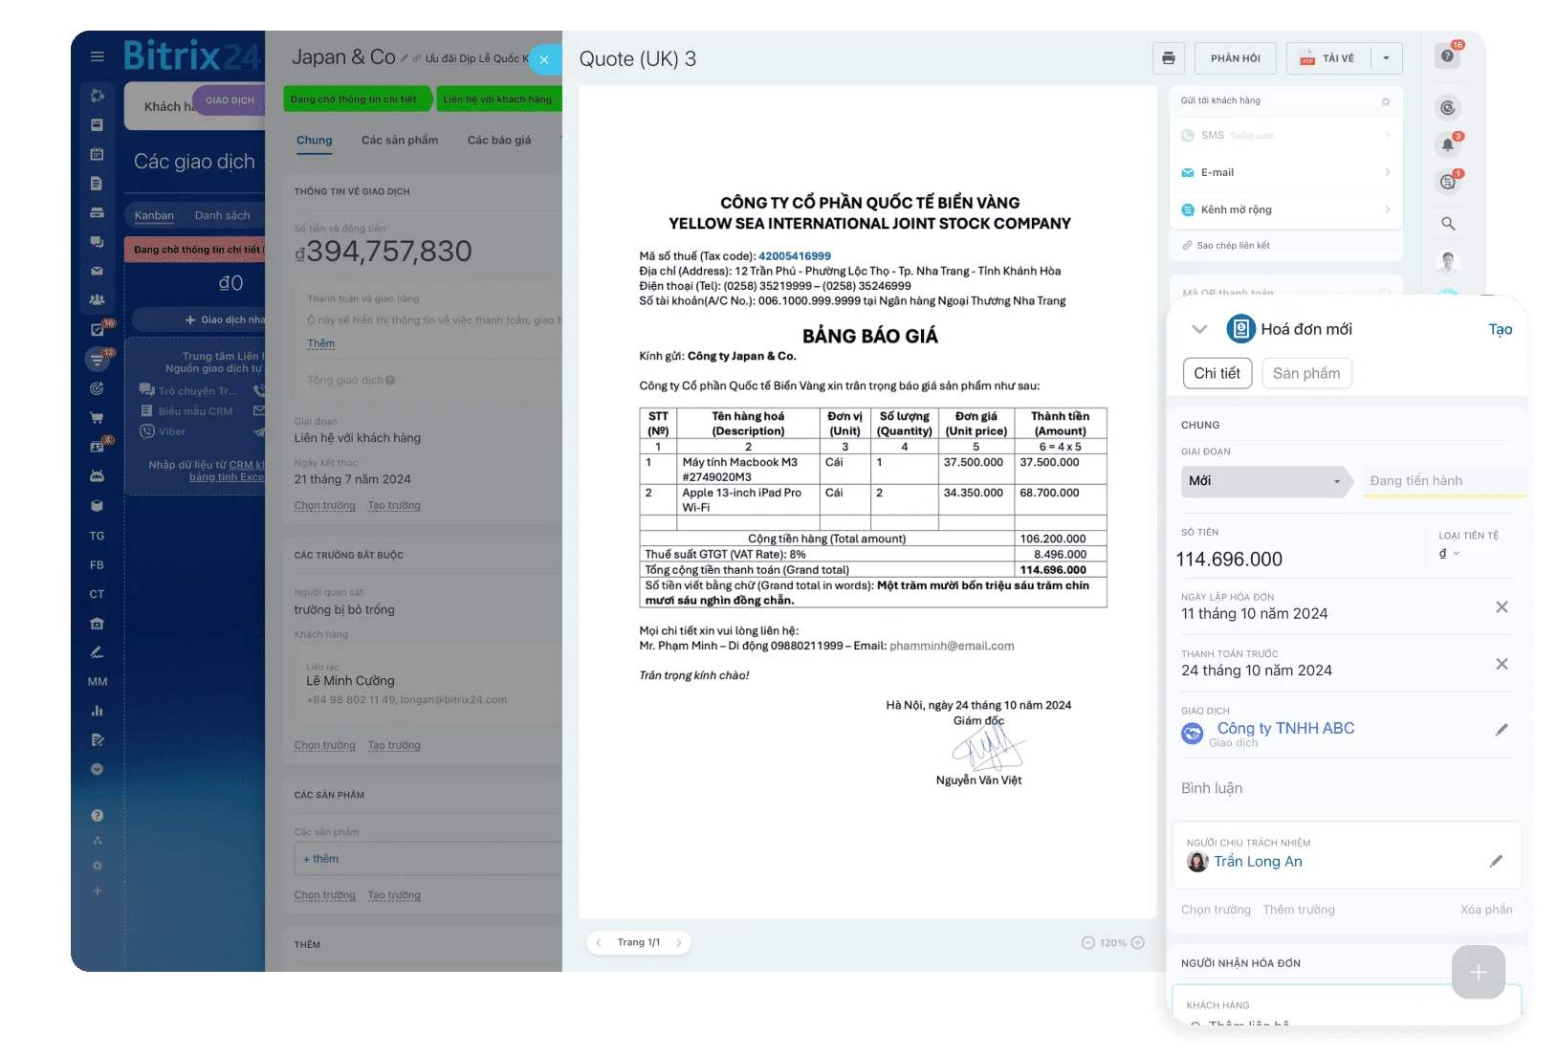Screen dimensions: 1557x1056
Task: Open the shopping cart icon in left sidebar
Action: tap(97, 417)
